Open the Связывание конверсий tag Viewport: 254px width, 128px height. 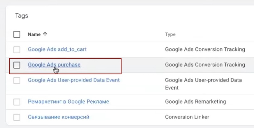click(59, 117)
